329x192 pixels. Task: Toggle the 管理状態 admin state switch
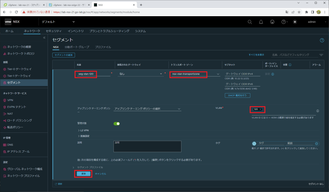click(117, 124)
